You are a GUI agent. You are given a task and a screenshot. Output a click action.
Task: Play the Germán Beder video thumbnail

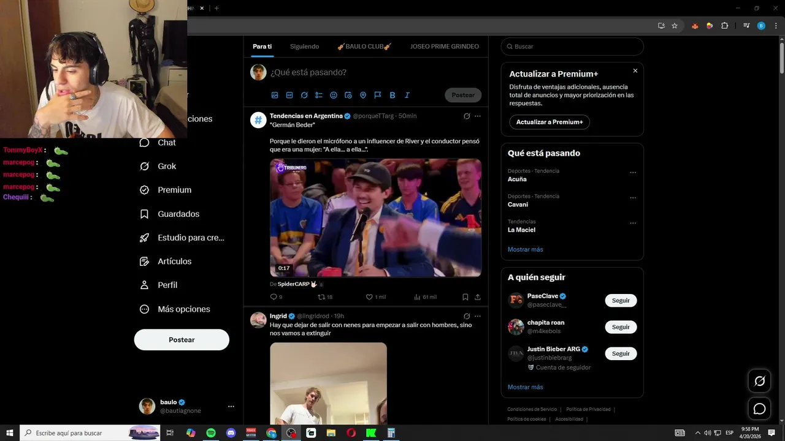(x=375, y=218)
